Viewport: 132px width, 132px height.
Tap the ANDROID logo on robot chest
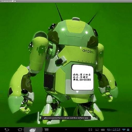(89, 51)
